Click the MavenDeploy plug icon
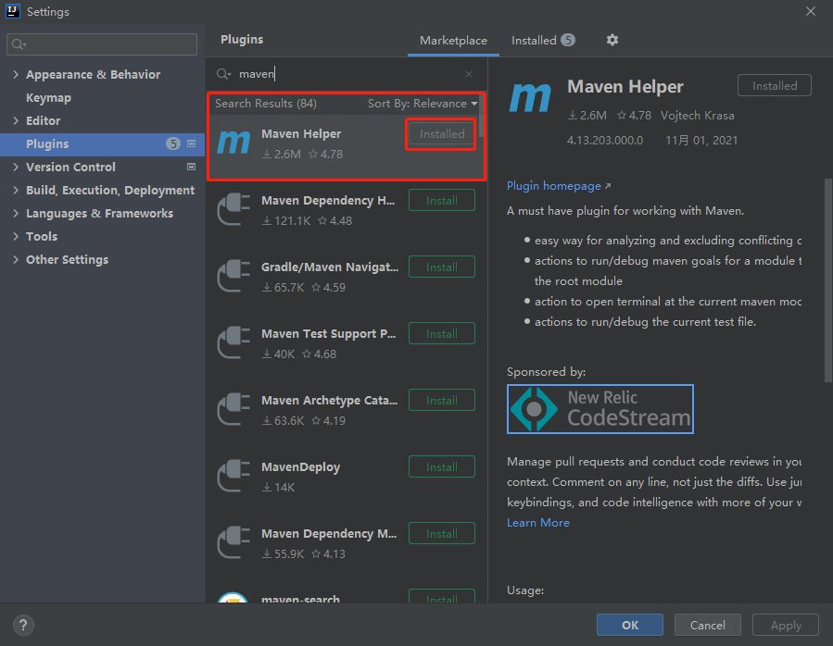833x646 pixels. click(233, 476)
